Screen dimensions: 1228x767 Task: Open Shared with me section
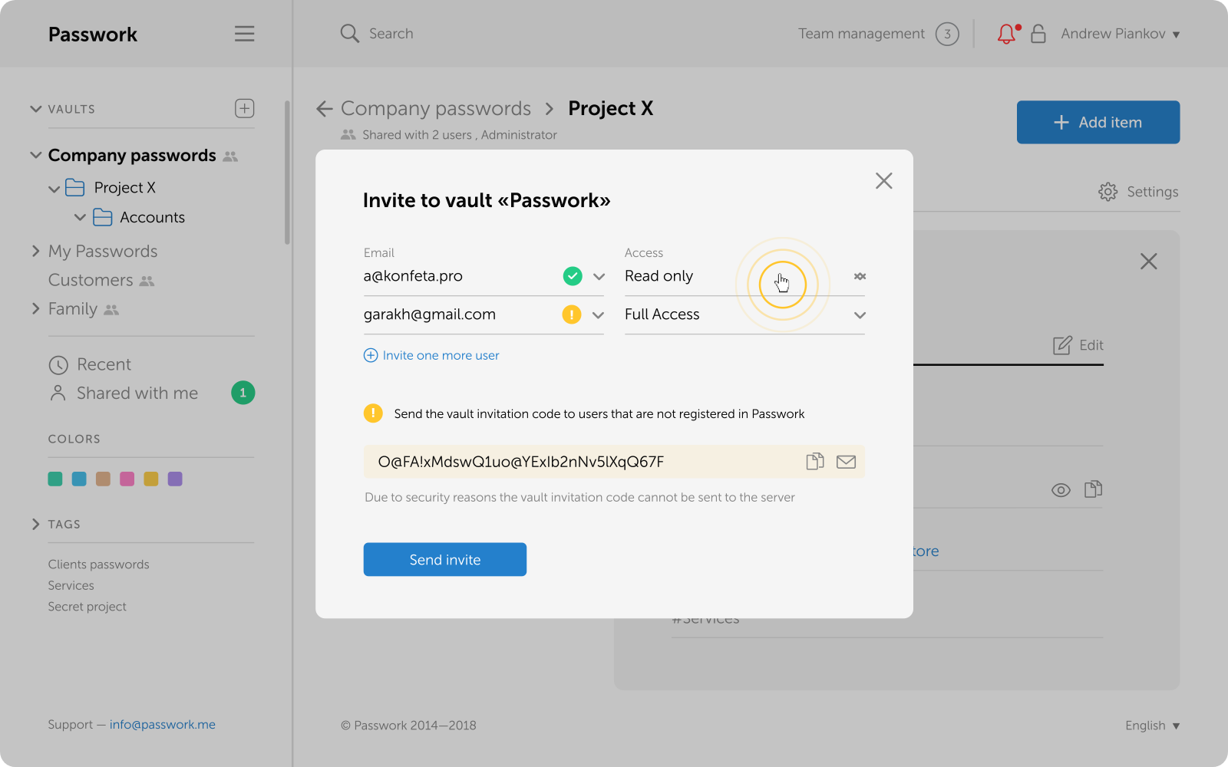pos(137,393)
